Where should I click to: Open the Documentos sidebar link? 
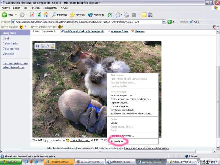[11, 48]
